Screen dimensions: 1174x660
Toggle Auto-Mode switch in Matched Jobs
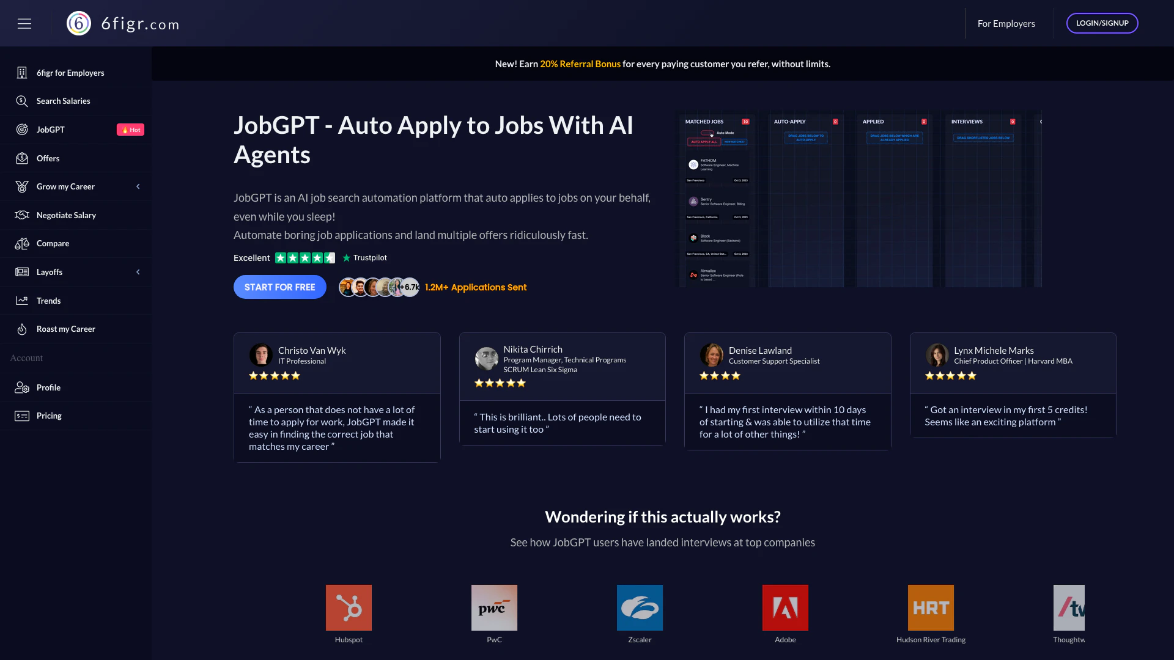(x=707, y=133)
